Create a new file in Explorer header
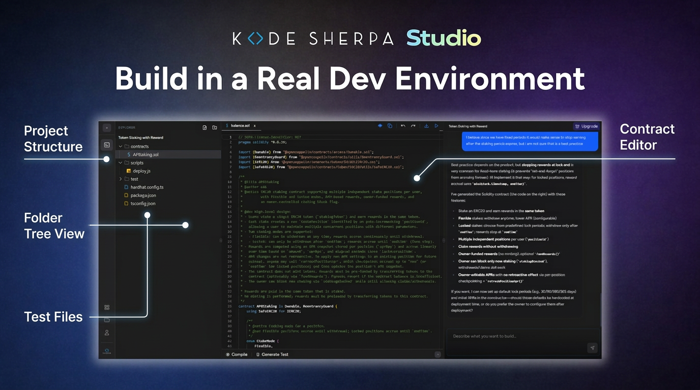The image size is (700, 390). pos(205,127)
